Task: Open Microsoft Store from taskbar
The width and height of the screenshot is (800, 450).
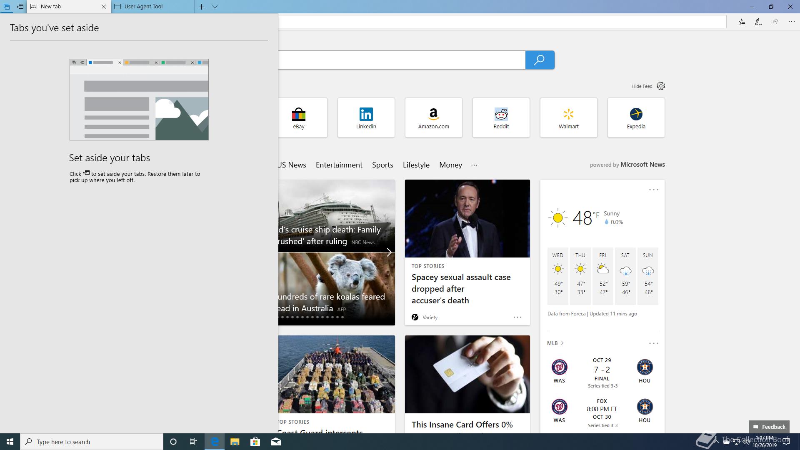Action: 255,442
